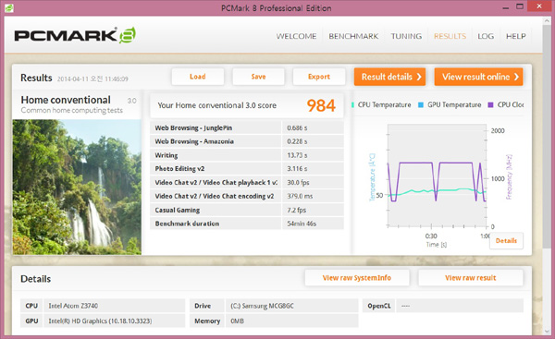Open Result details with arrow button
Image resolution: width=555 pixels, height=339 pixels.
pos(389,77)
